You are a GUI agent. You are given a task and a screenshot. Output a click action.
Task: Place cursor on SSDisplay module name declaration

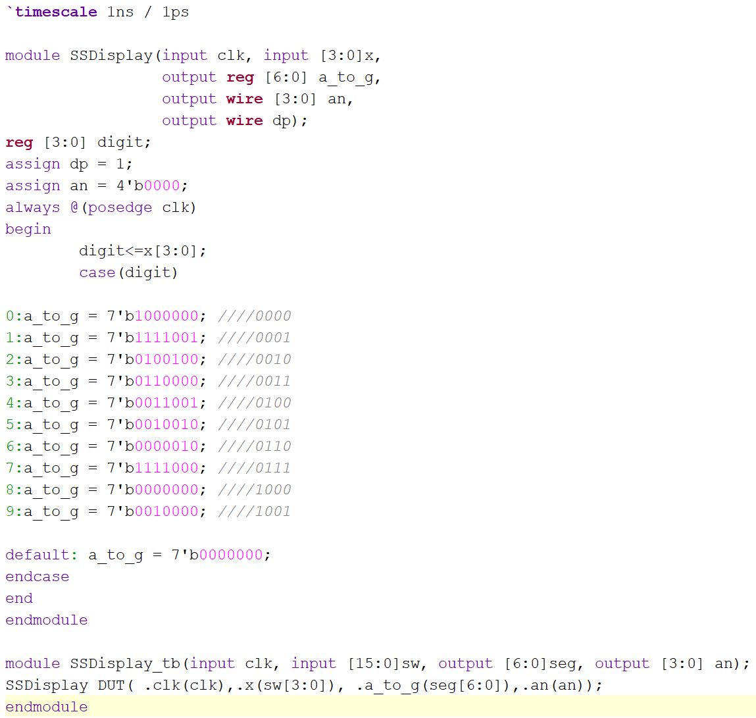click(111, 55)
